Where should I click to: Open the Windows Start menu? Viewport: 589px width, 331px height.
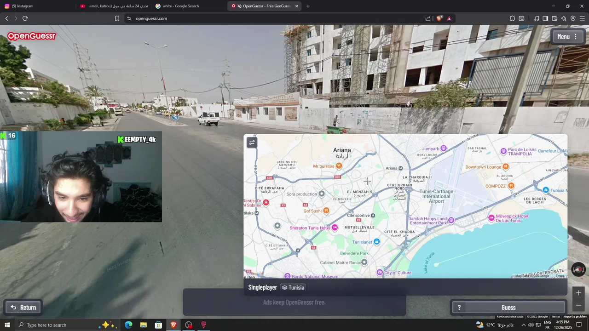point(7,325)
